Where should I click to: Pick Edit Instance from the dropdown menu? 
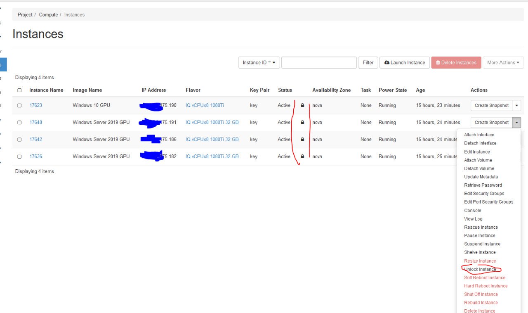click(x=477, y=152)
